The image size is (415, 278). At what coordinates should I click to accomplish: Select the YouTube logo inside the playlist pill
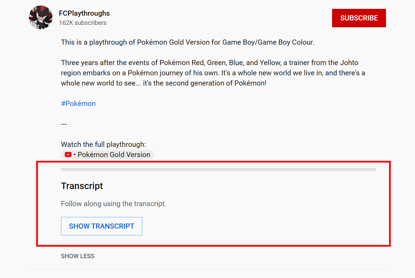pos(68,154)
